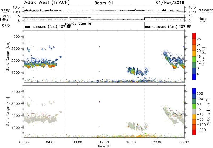Click the "Velocity [m s⁻¹]" colorbar title
Screen dimensions: 213x148
(208, 111)
